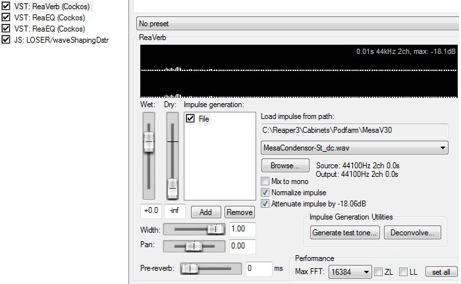Enable the ZL performance option
The image size is (461, 284).
(378, 272)
